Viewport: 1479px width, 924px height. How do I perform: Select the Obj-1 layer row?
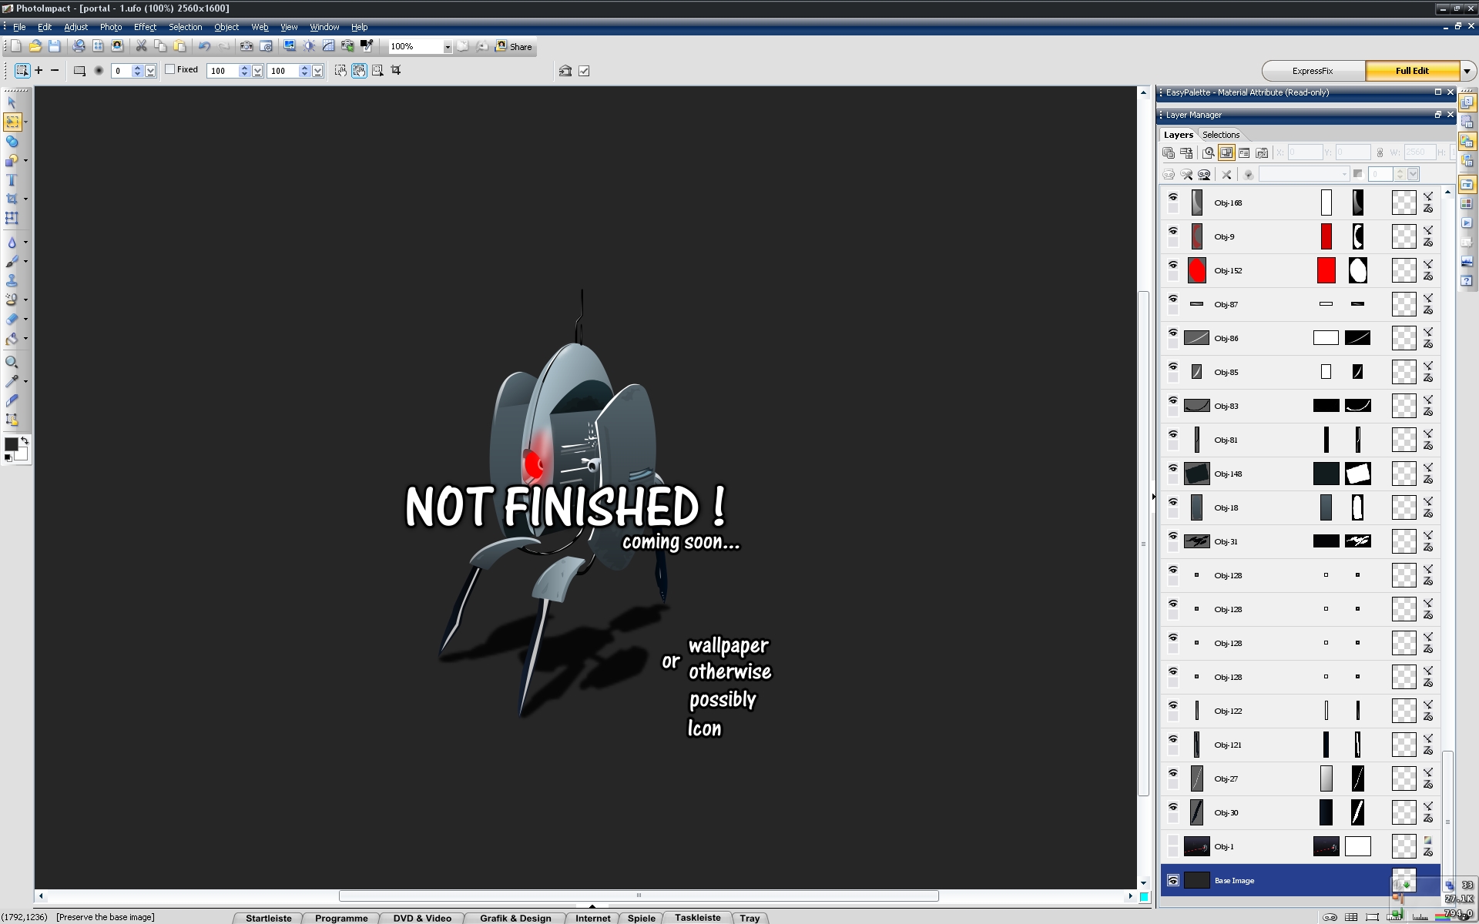[1300, 846]
